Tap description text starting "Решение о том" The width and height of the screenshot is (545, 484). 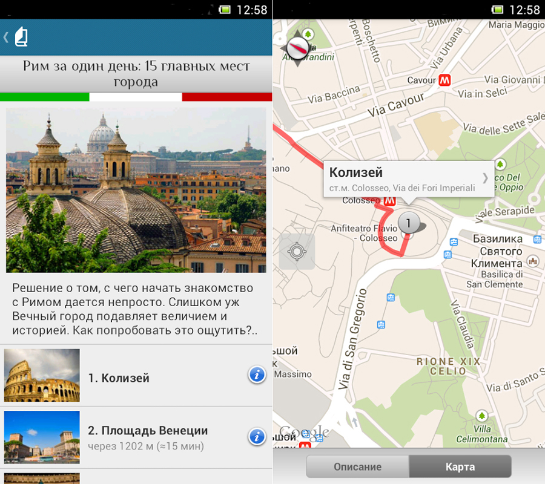(x=135, y=309)
